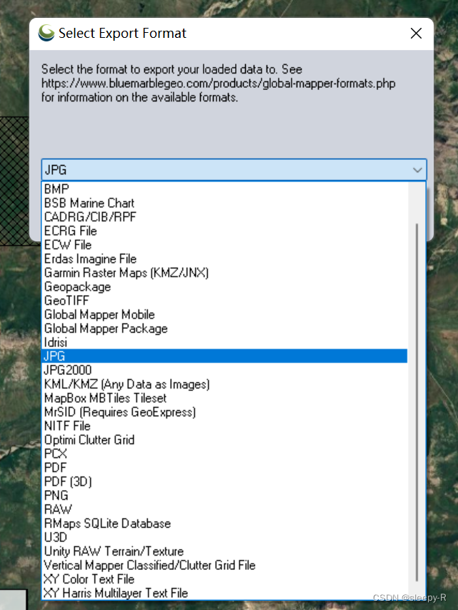Screen dimensions: 458x610
Task: Close the Select Export Format dialog
Action: click(x=416, y=34)
